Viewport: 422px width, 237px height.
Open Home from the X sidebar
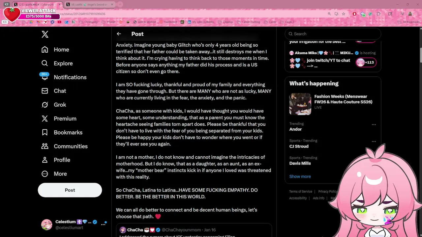click(55, 50)
